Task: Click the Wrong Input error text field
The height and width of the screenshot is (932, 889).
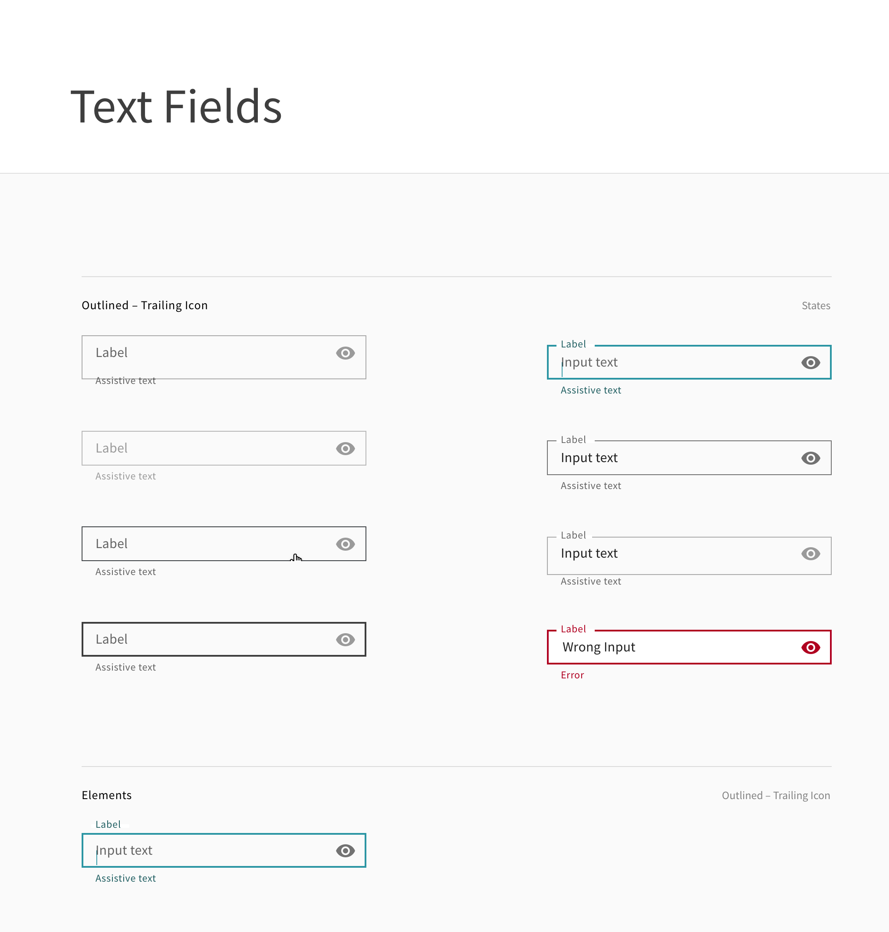Action: pos(689,647)
